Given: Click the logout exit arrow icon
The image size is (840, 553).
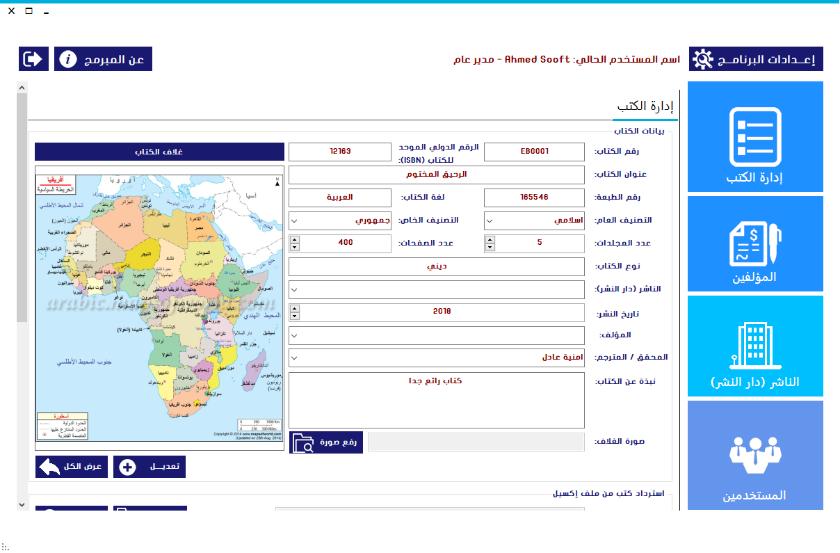Looking at the screenshot, I should (33, 59).
